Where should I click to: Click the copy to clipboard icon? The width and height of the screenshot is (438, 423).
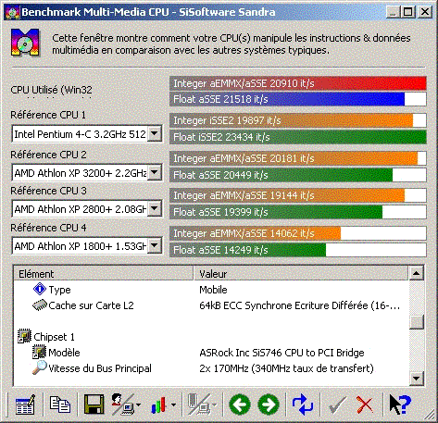point(60,404)
